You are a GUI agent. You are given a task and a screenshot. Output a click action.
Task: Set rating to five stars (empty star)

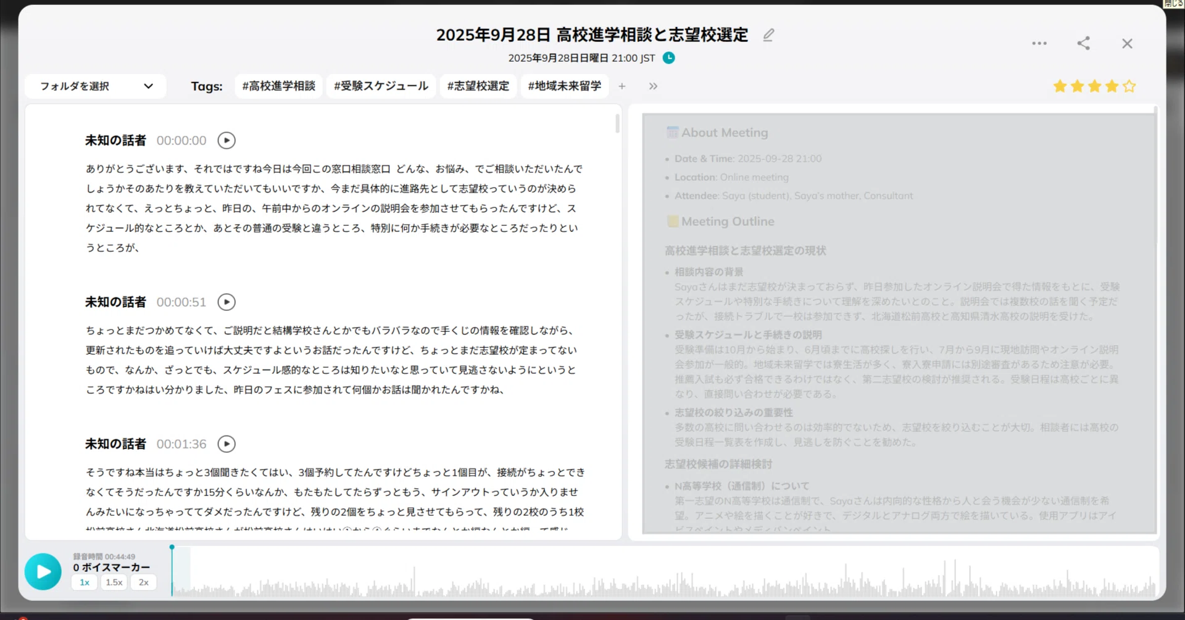[1129, 86]
